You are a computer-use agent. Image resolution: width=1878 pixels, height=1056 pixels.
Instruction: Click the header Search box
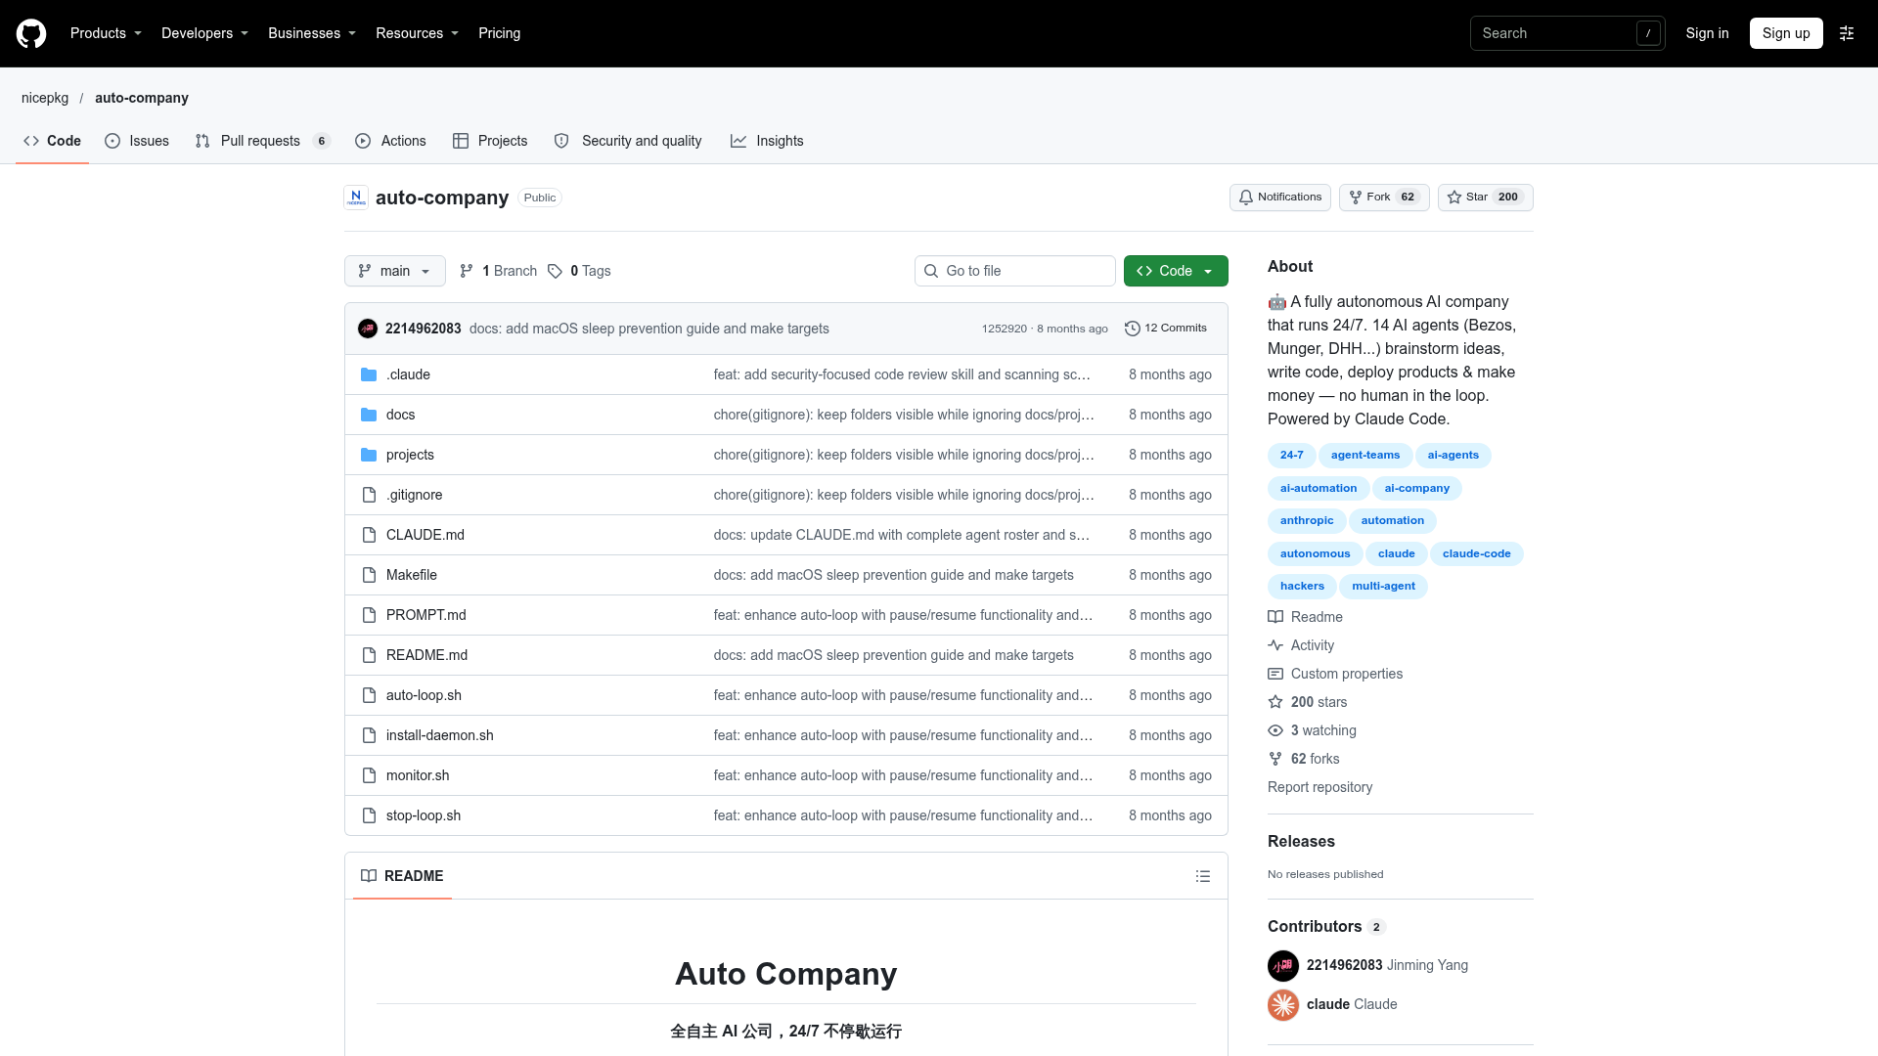1567,33
